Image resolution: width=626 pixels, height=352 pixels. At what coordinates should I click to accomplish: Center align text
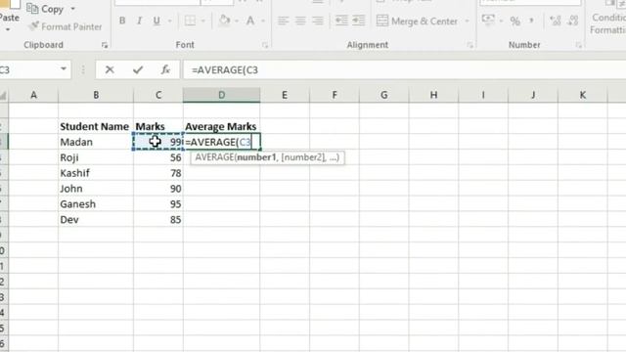pyautogui.click(x=300, y=21)
